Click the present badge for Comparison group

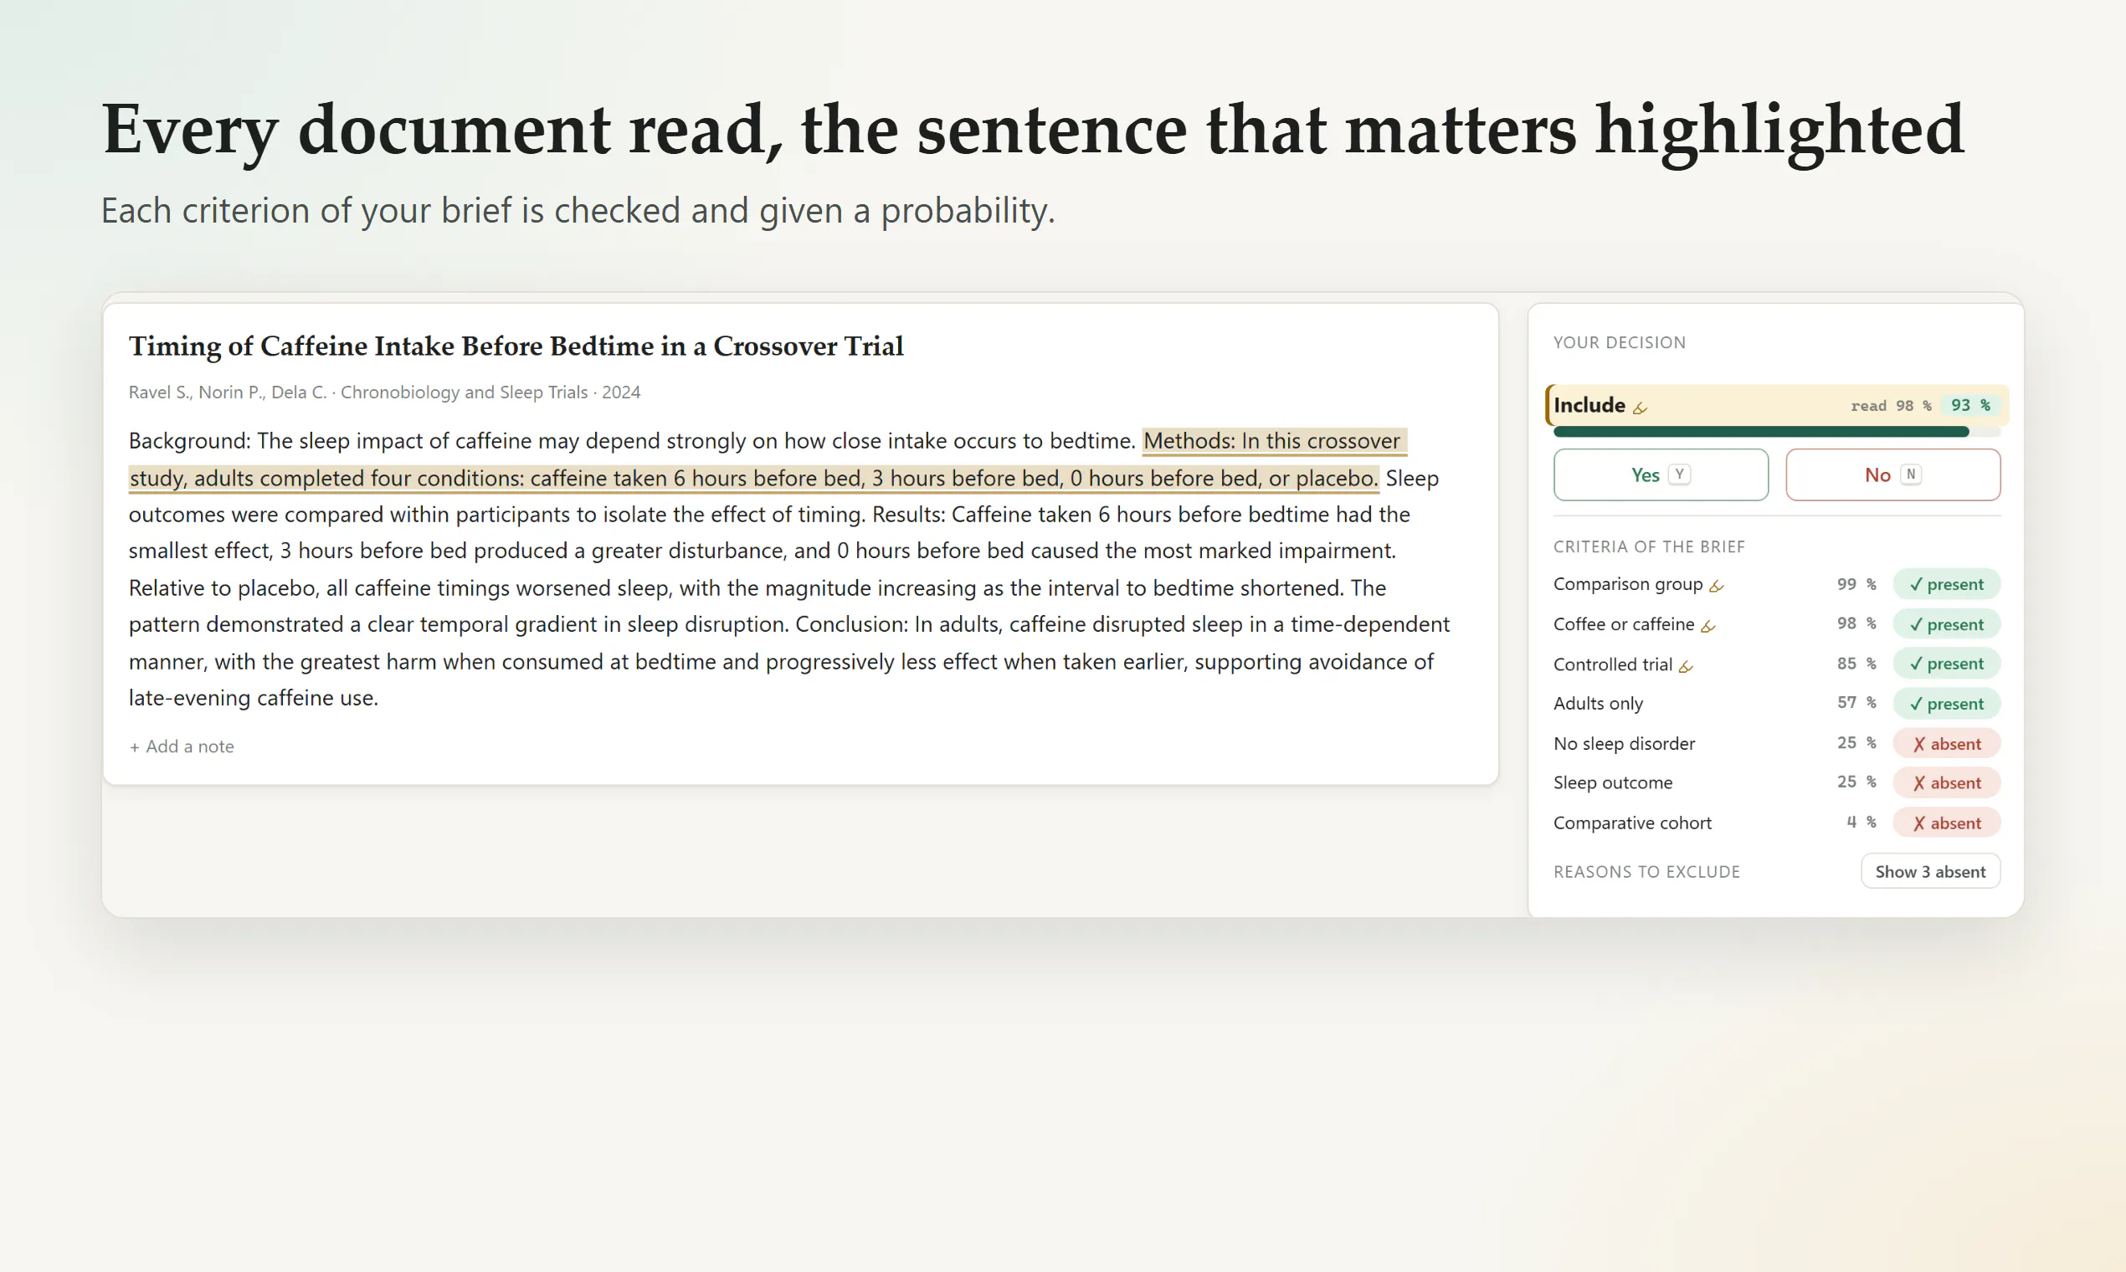[x=1946, y=585]
